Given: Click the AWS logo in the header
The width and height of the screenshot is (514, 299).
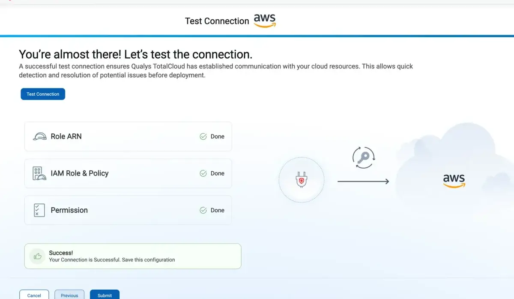Looking at the screenshot, I should [265, 21].
